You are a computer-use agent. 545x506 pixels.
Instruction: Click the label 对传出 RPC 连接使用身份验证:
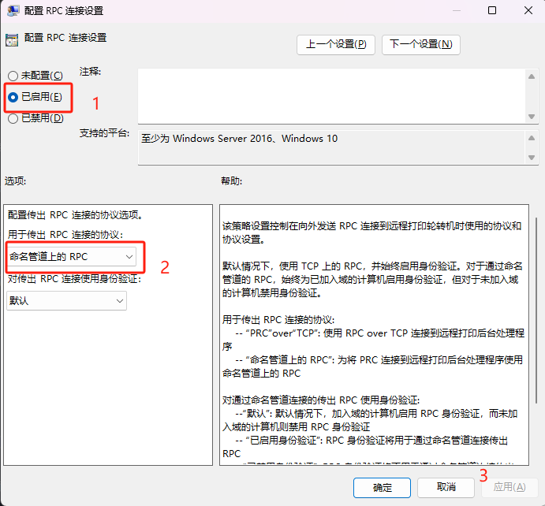point(74,279)
